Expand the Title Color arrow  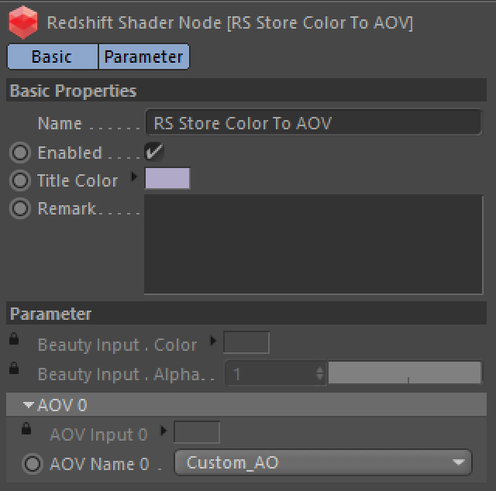[x=134, y=177]
